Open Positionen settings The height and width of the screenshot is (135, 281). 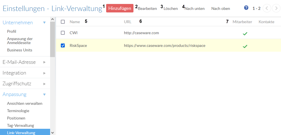coord(16,118)
